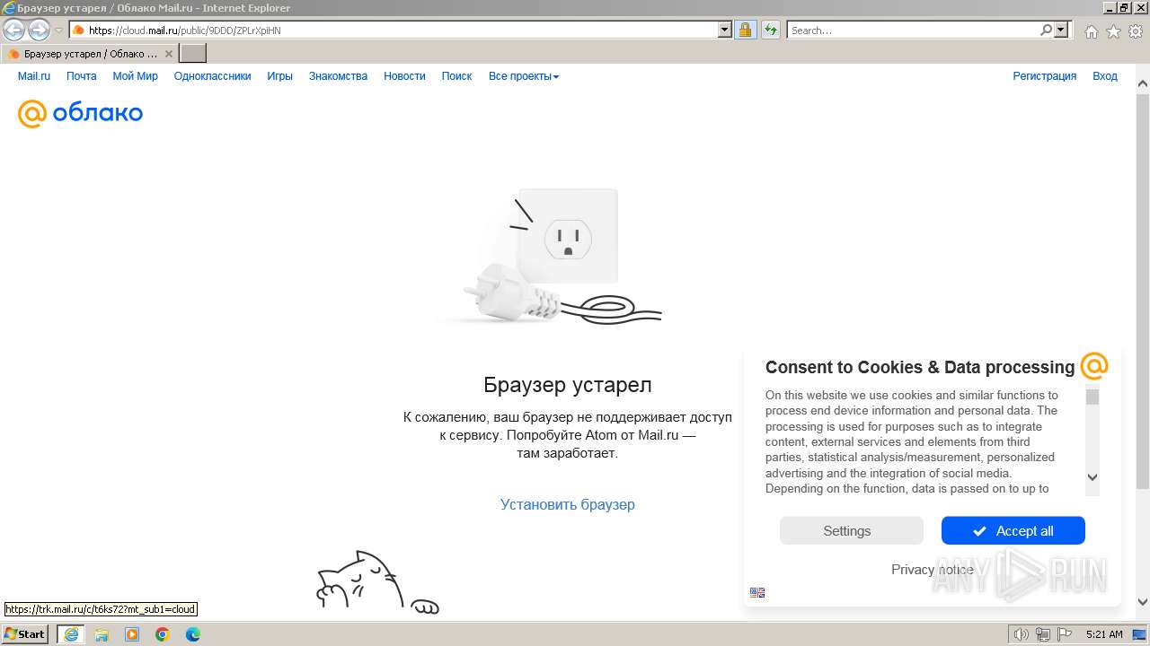The height and width of the screenshot is (646, 1150).
Task: Open the Tools gear icon
Action: pos(1136,31)
